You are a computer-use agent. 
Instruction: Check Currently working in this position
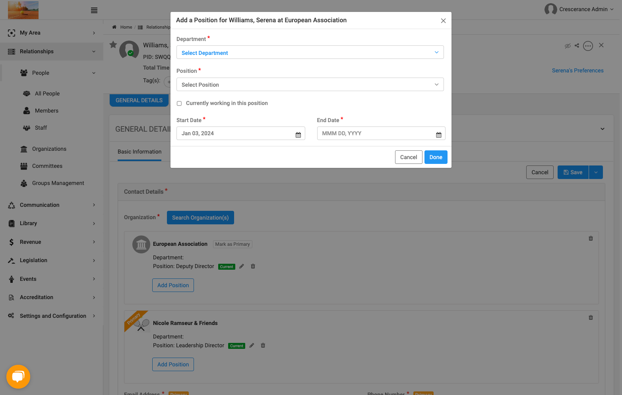pos(179,103)
